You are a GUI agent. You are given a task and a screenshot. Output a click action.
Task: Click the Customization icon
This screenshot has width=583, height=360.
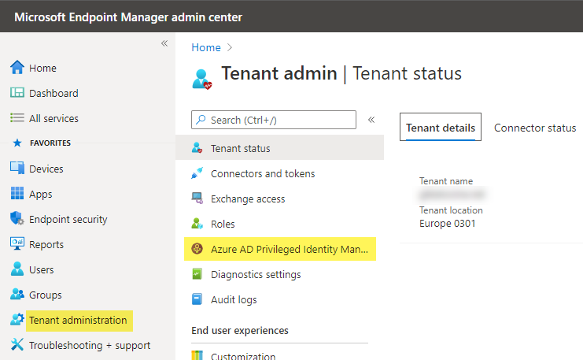point(197,355)
